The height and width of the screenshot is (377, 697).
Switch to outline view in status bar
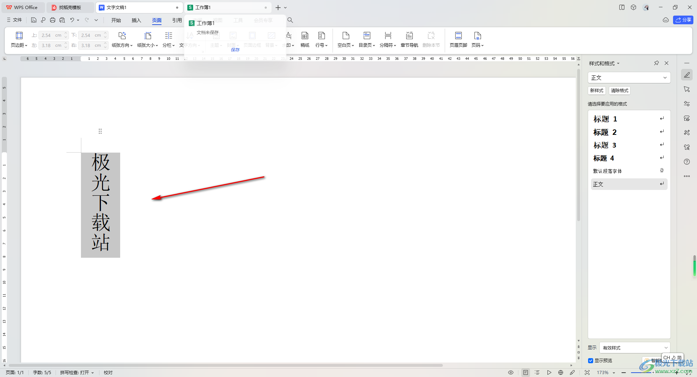point(537,372)
